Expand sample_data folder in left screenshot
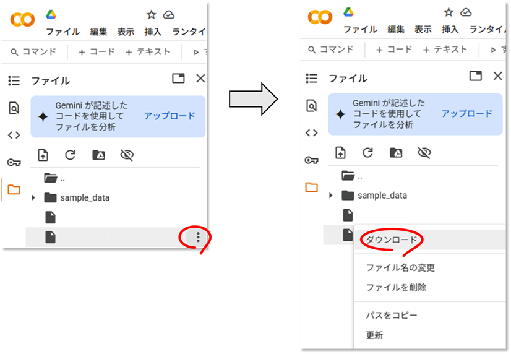Image resolution: width=511 pixels, height=354 pixels. click(33, 197)
